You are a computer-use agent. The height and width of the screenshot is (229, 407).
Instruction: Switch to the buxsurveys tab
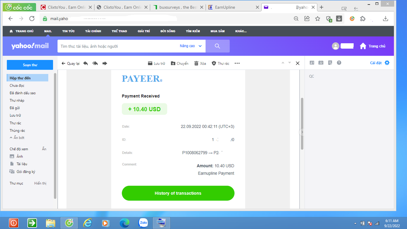click(178, 7)
